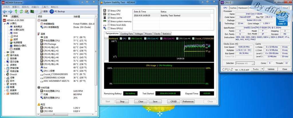Screen dimensions: 293x118
Task: Open CPU-Z Tools dropdown arrow
Action: pos(262,69)
